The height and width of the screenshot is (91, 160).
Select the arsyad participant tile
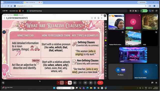pos(133,22)
